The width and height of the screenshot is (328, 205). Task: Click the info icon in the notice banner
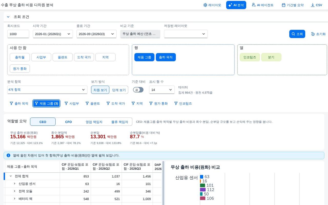[x=8, y=156]
